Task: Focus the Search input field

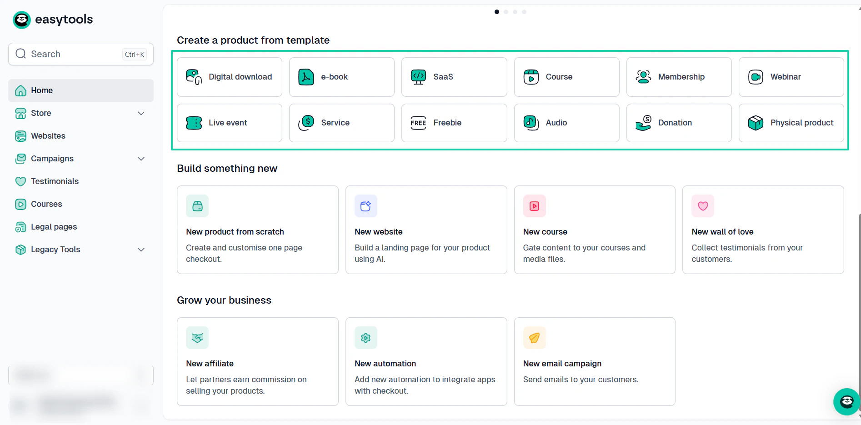Action: [81, 54]
